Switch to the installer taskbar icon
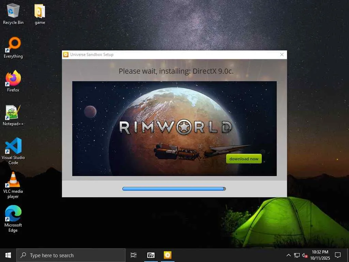Image resolution: width=349 pixels, height=262 pixels. click(x=168, y=255)
